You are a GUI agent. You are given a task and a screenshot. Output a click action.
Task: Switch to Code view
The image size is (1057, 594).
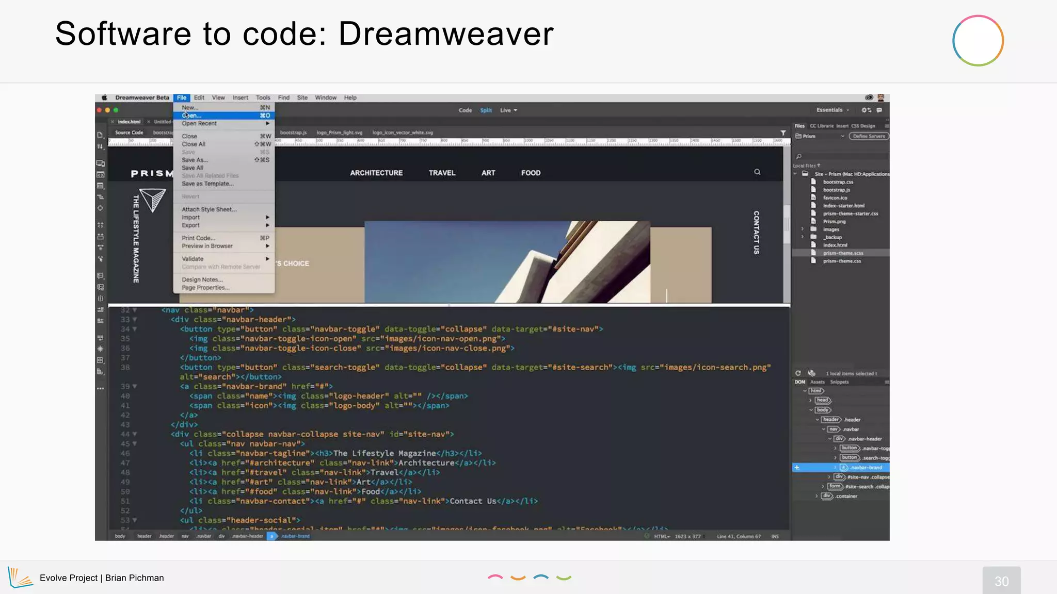click(x=465, y=110)
